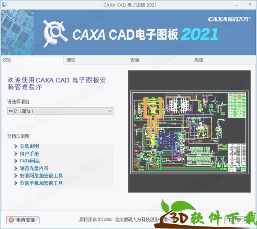
Task: Click the arrow icon beside 安装说明
Action: pos(16,146)
